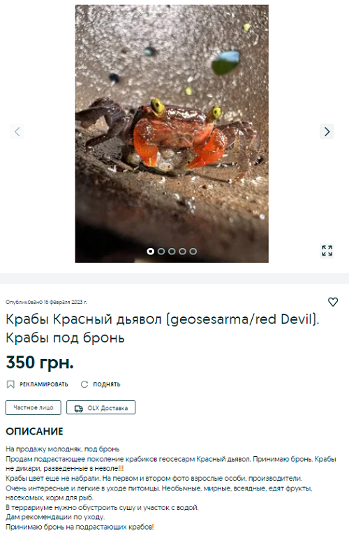Go to the next photo with right arrow
Image resolution: width=349 pixels, height=538 pixels.
click(327, 131)
